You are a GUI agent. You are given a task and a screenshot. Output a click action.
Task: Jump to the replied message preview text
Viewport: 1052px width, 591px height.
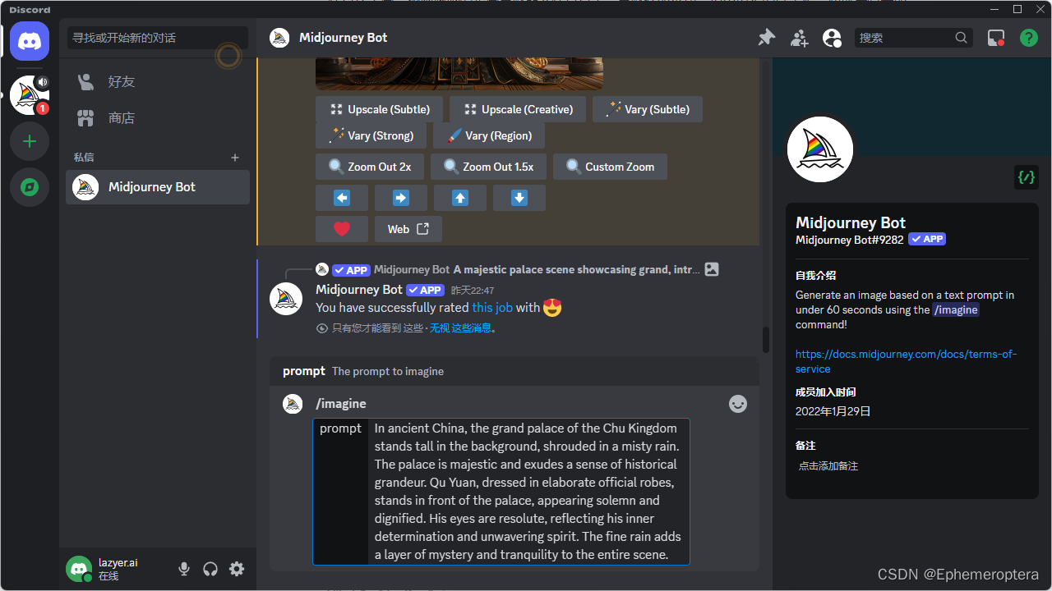click(577, 269)
